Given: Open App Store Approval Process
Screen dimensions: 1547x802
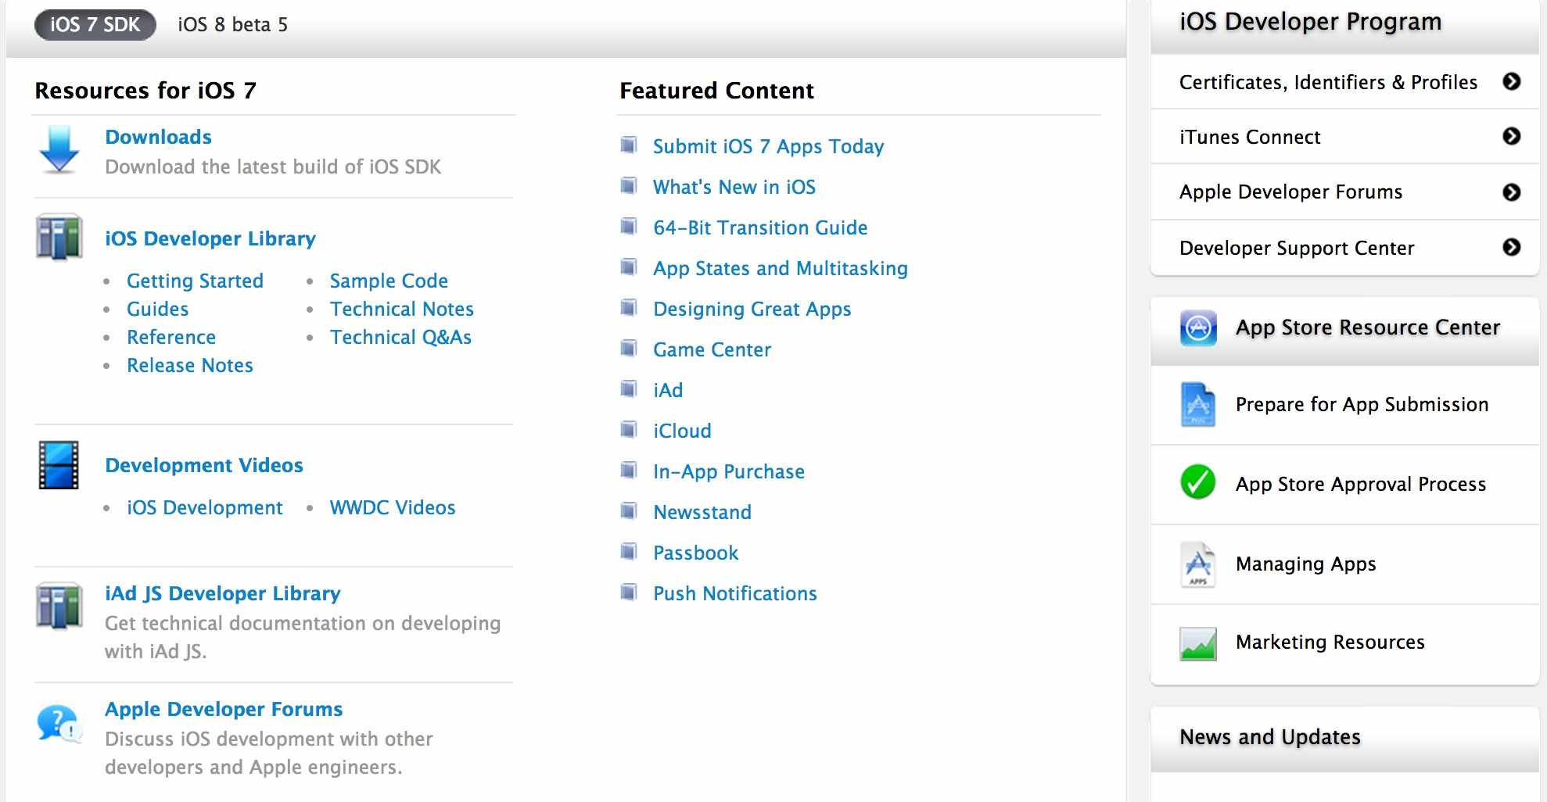Looking at the screenshot, I should [1345, 485].
